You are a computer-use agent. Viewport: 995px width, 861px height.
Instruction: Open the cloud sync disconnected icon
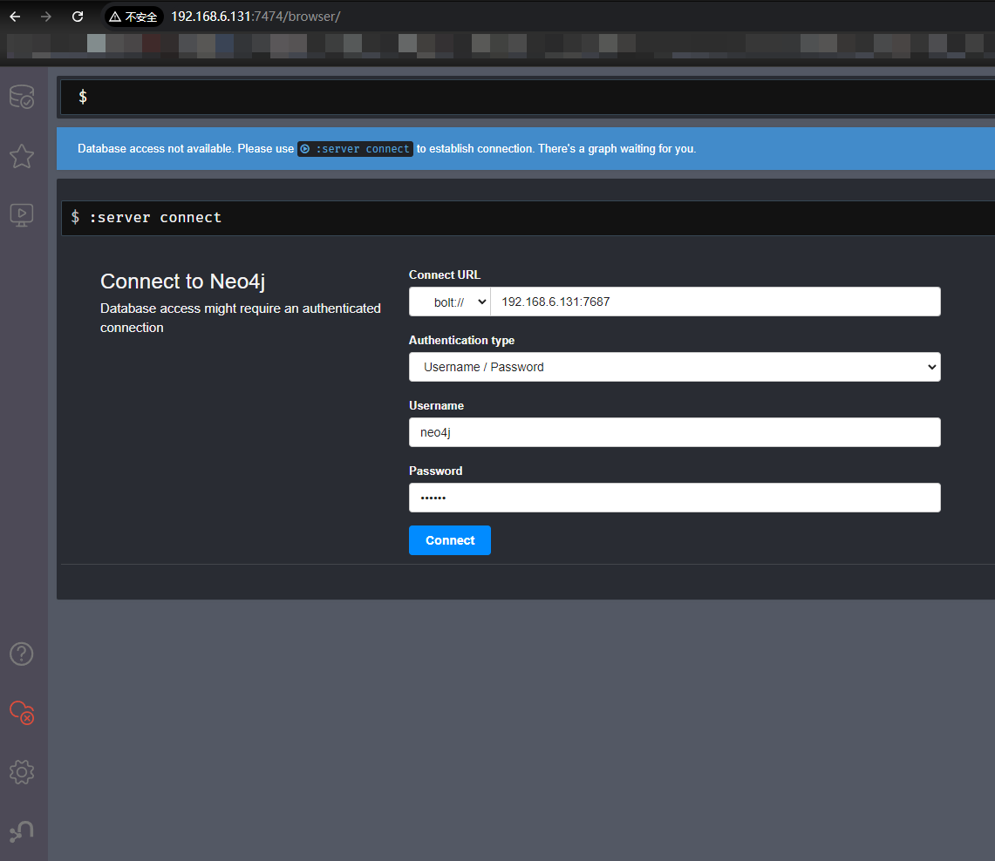coord(22,713)
